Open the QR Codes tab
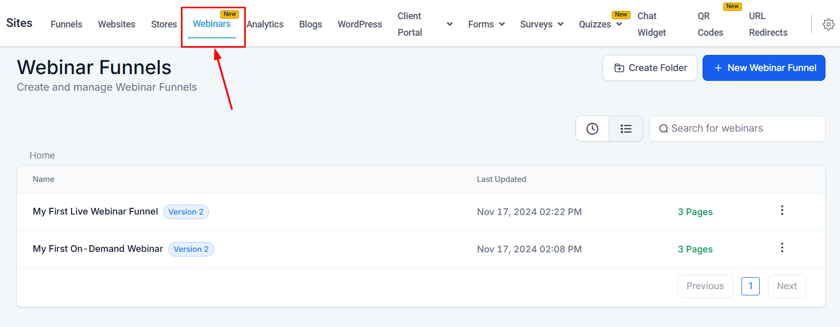This screenshot has height=327, width=840. (710, 24)
